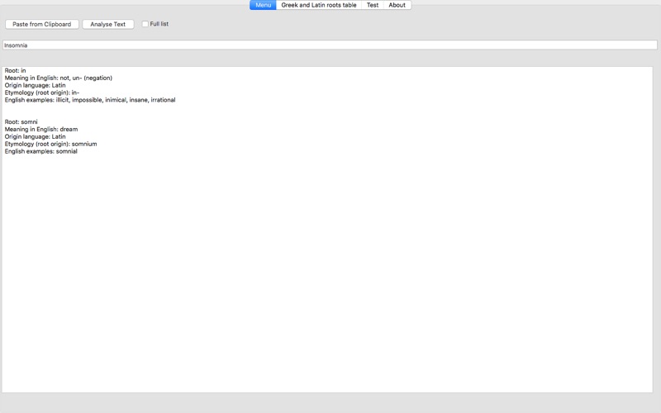
Task: Select 'Meaning in English: dream' line
Action: (x=41, y=130)
